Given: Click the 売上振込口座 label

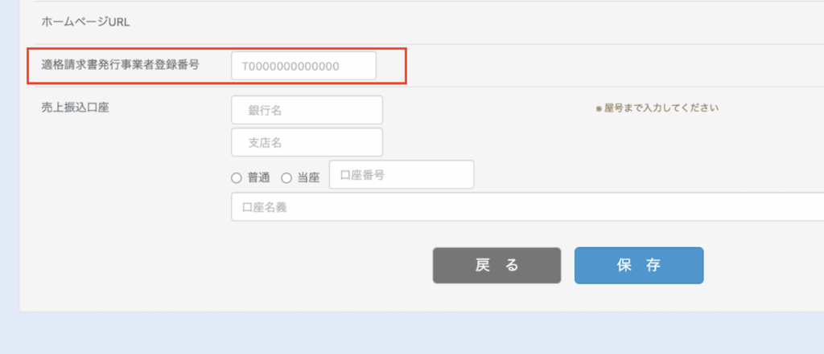Looking at the screenshot, I should [75, 108].
